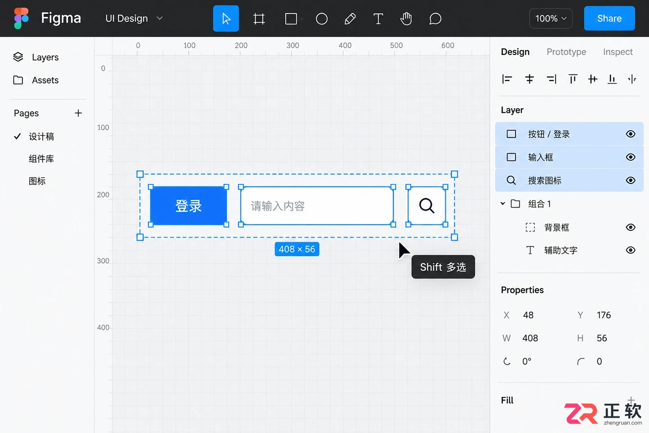Open the Assets panel

(36, 80)
